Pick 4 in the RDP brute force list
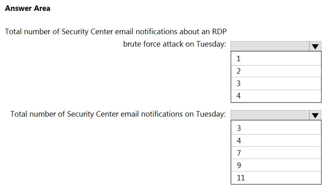The height and width of the screenshot is (191, 328). (276, 96)
